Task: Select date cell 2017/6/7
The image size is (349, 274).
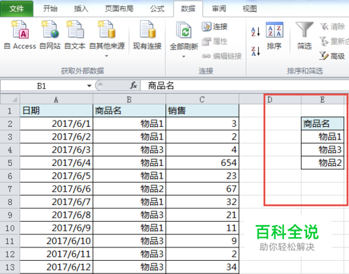Action: pyautogui.click(x=57, y=201)
